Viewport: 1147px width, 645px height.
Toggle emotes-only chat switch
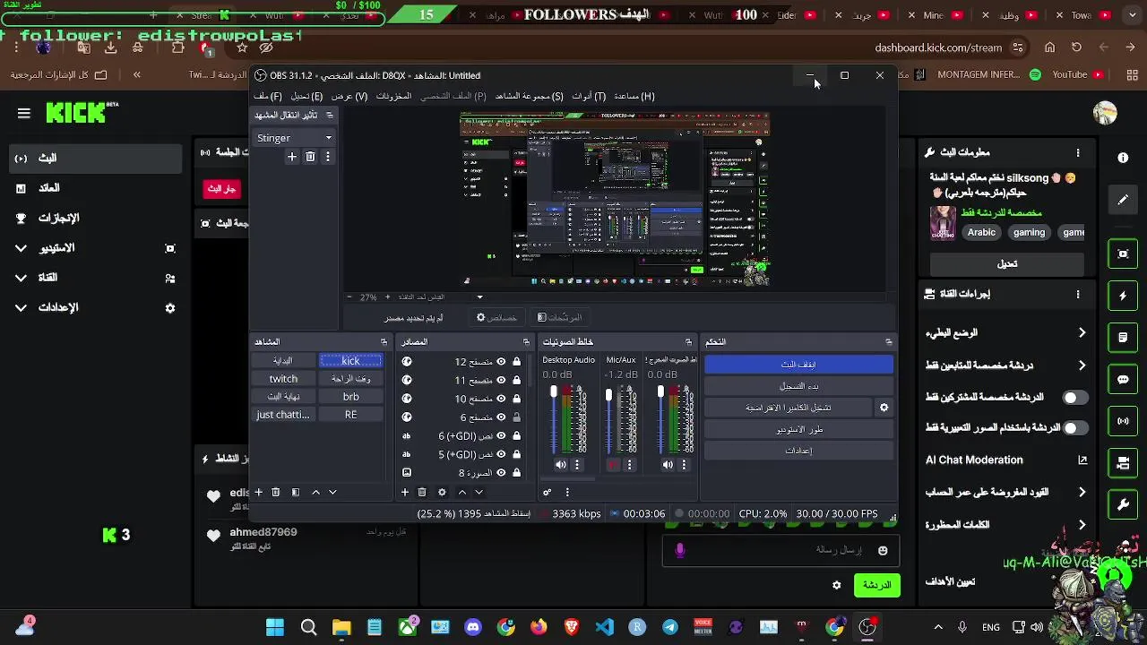(1074, 428)
